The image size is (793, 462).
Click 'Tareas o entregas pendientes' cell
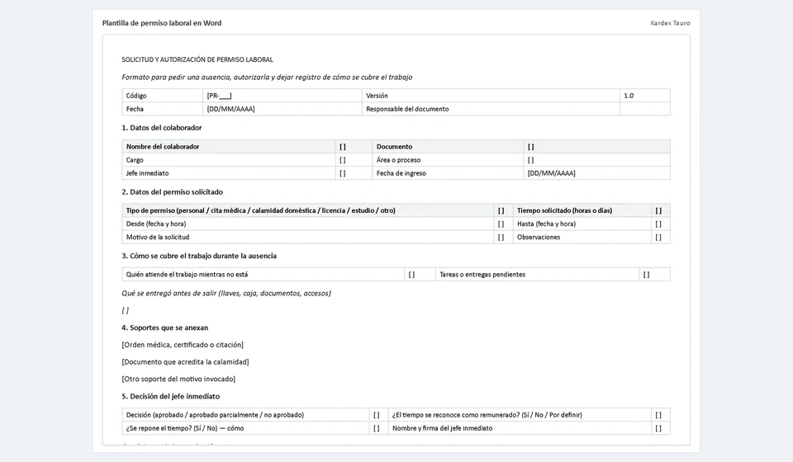537,275
